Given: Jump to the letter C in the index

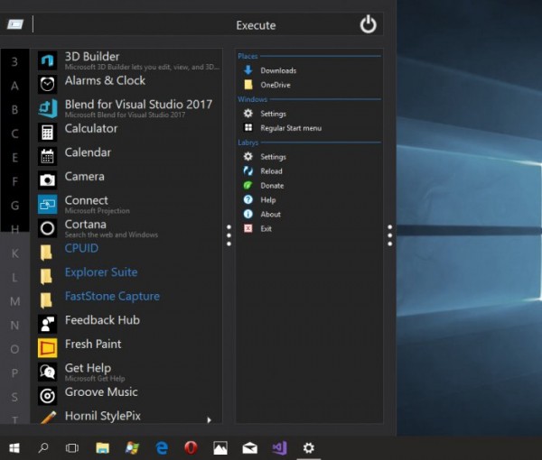Looking at the screenshot, I should (x=14, y=133).
